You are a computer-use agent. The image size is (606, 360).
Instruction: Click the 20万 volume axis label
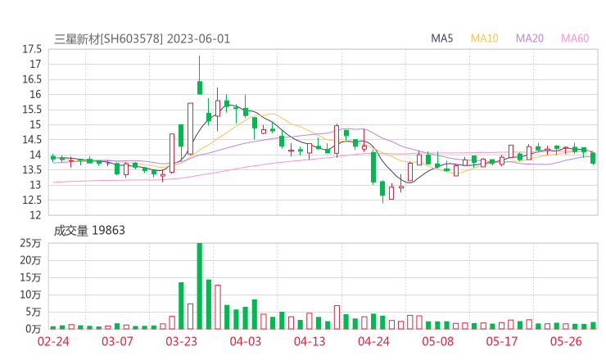click(x=30, y=260)
